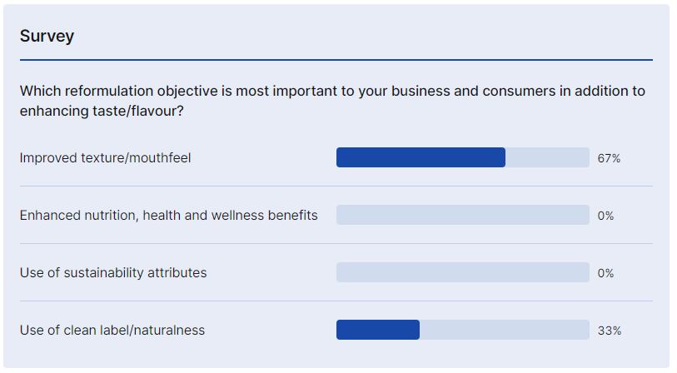Screen dimensions: 677x373
Task: Click the divider below the Improved texture/mouthfeel row
Action: pyautogui.click(x=336, y=186)
